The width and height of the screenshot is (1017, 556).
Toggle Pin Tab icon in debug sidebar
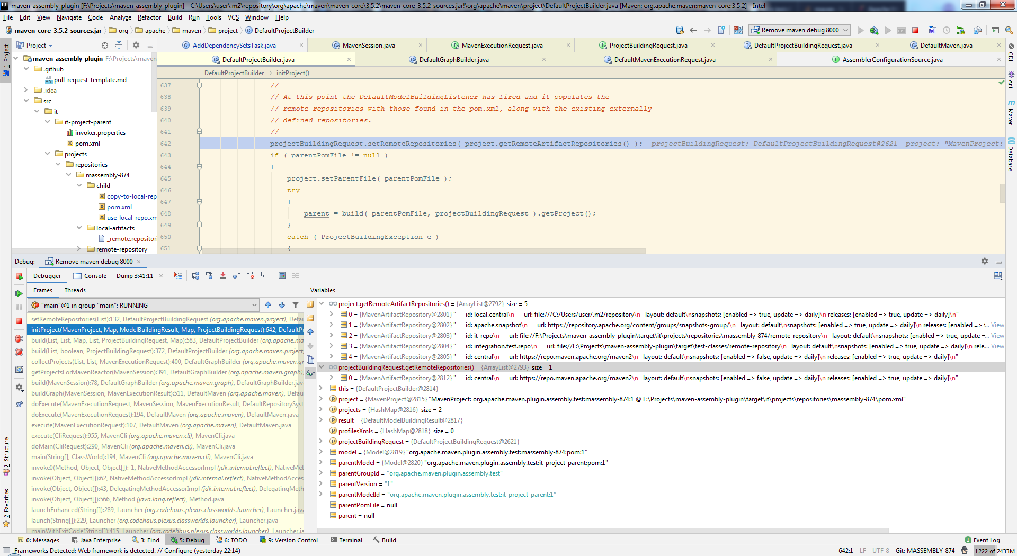19,404
